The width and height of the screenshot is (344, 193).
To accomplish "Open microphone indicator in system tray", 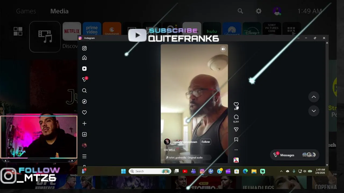I will (x=294, y=171).
